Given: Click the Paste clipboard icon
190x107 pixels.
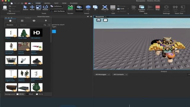Looking at the screenshot, I should tap(5, 8).
